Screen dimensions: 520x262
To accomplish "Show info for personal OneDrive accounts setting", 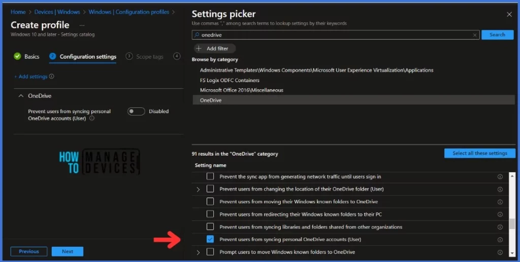I will (92, 118).
